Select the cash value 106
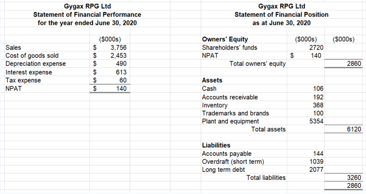This screenshot has height=194, width=366. pos(318,88)
